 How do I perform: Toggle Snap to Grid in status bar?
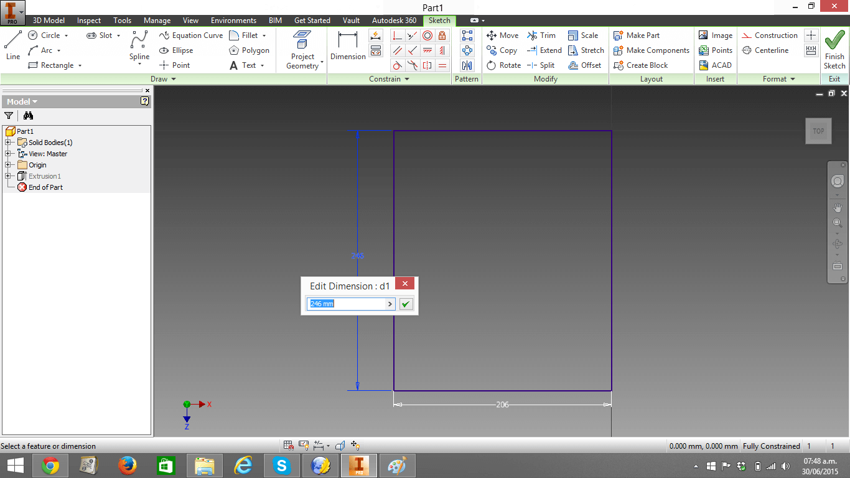click(x=289, y=446)
